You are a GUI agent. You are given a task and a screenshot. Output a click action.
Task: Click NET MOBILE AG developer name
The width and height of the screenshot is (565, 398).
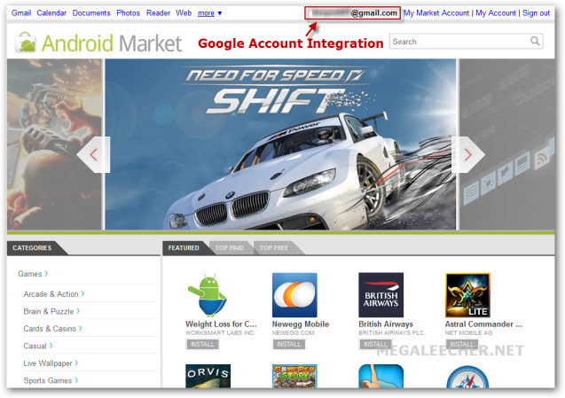coord(468,332)
